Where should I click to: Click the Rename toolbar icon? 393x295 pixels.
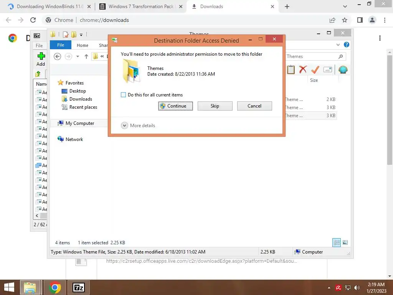click(x=328, y=70)
